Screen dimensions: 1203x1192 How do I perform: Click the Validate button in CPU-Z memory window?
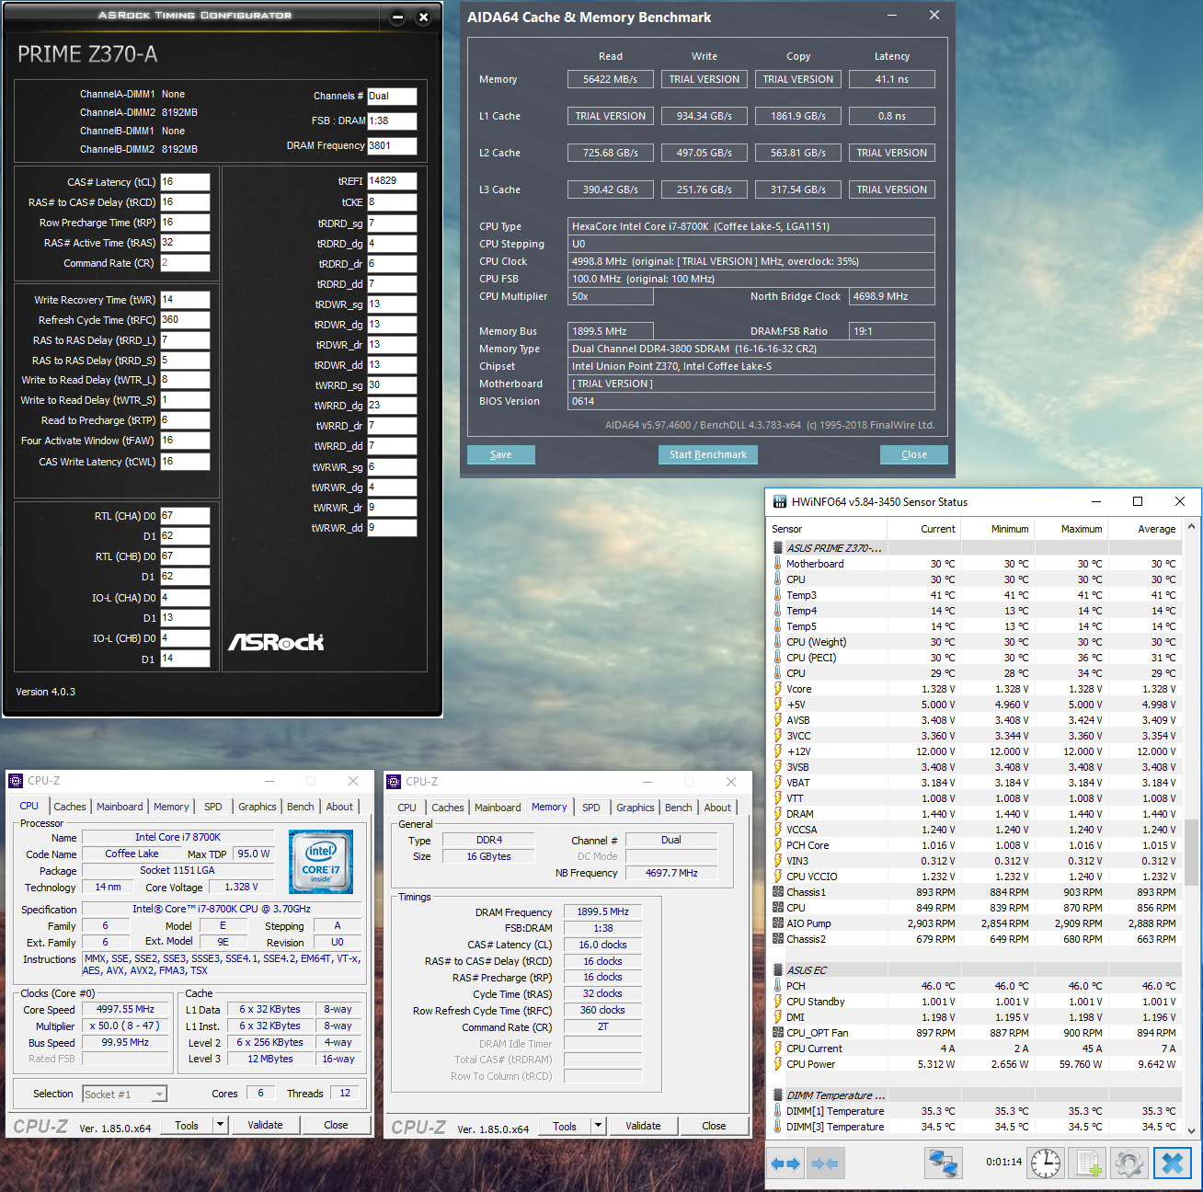[643, 1126]
